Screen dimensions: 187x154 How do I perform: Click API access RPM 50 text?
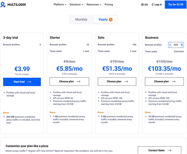point(63,98)
